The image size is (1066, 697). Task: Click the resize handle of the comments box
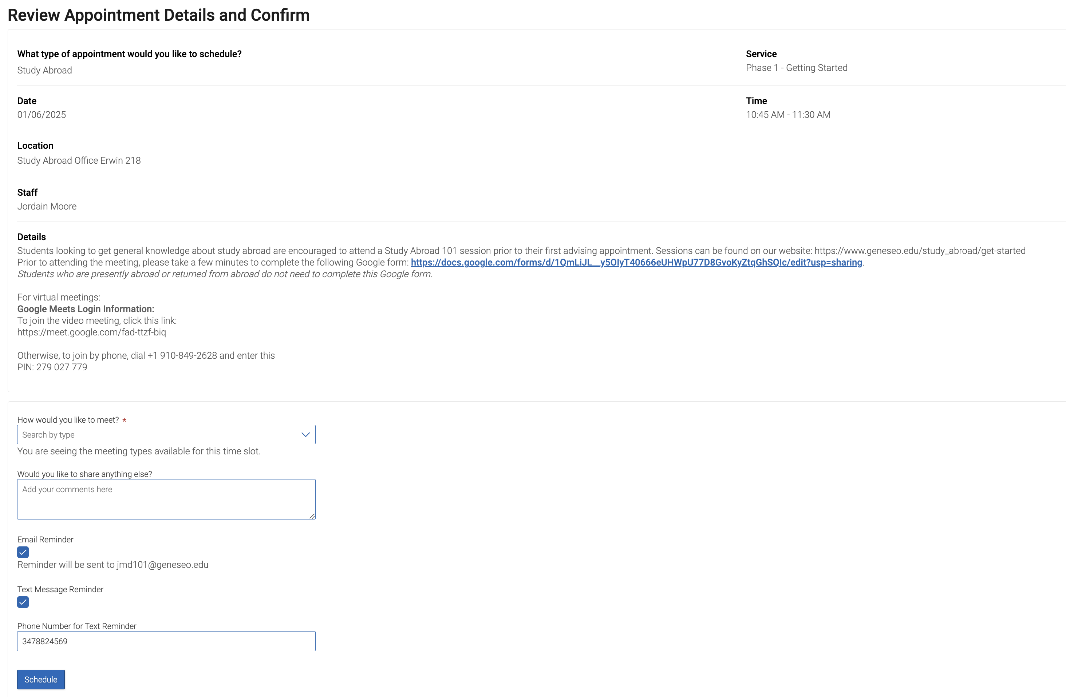click(x=312, y=516)
